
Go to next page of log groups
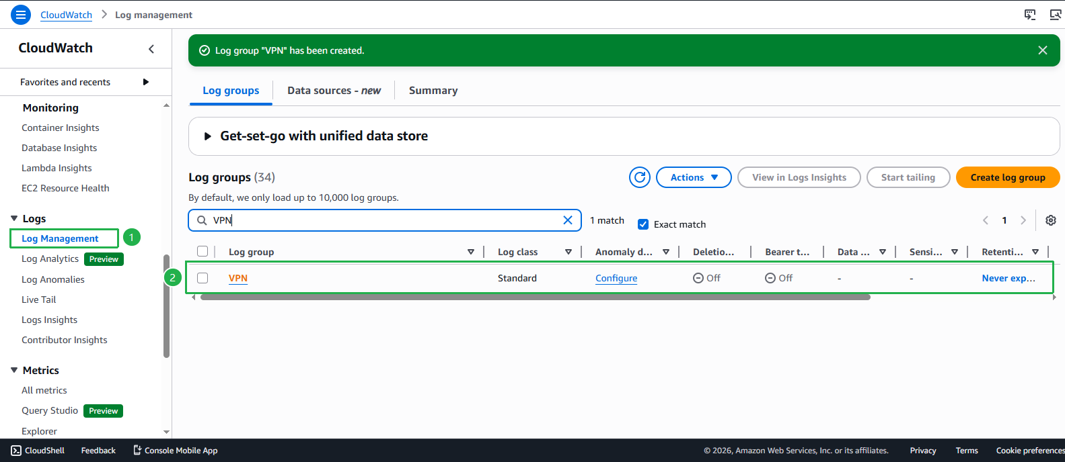pos(1023,220)
